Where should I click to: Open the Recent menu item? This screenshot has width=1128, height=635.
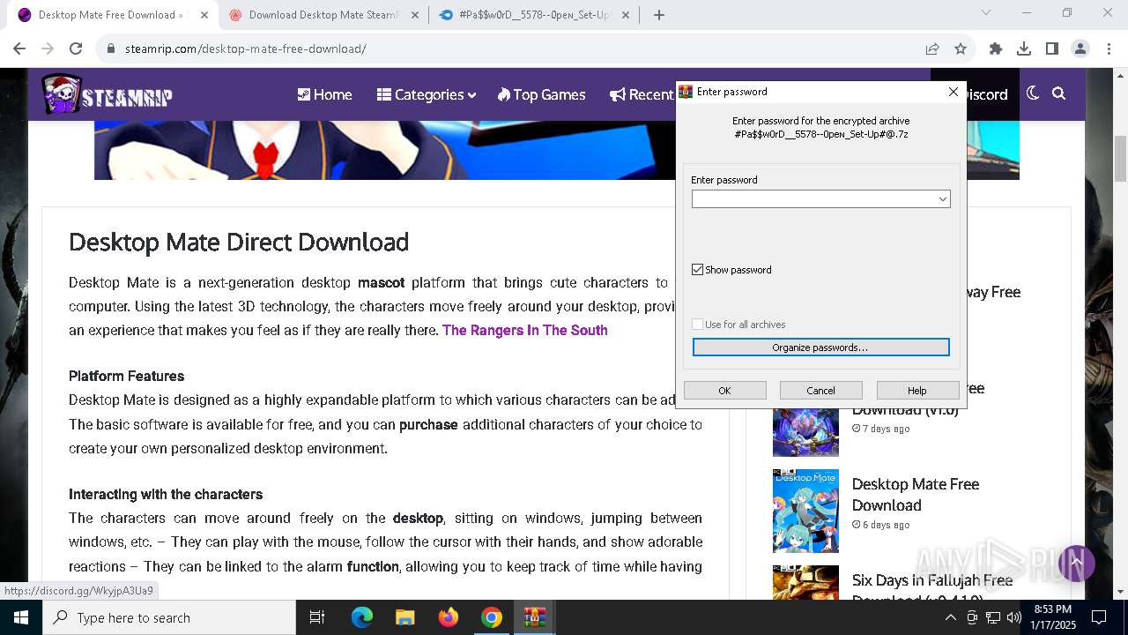click(642, 94)
